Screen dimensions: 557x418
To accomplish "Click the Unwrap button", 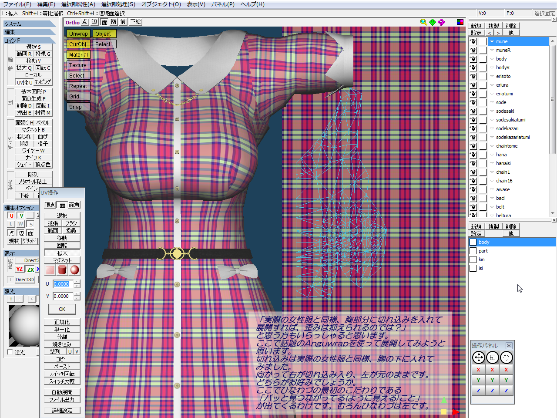I will 78,34.
